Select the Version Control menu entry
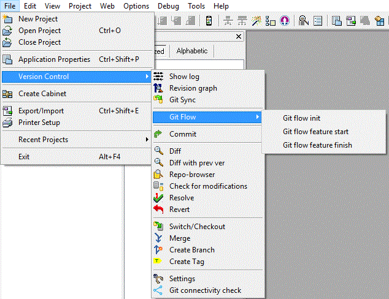This screenshot has height=299, width=389. [x=77, y=77]
